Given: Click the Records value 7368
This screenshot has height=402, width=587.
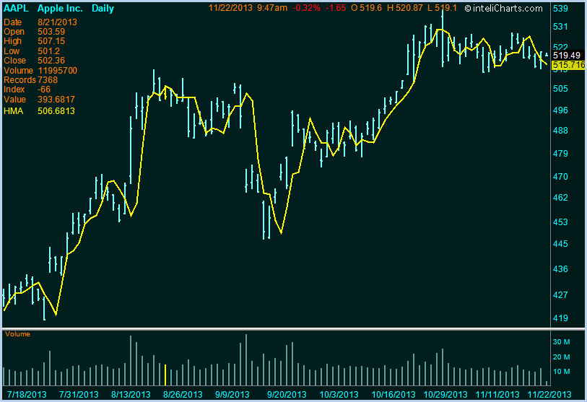Looking at the screenshot, I should click(x=48, y=80).
